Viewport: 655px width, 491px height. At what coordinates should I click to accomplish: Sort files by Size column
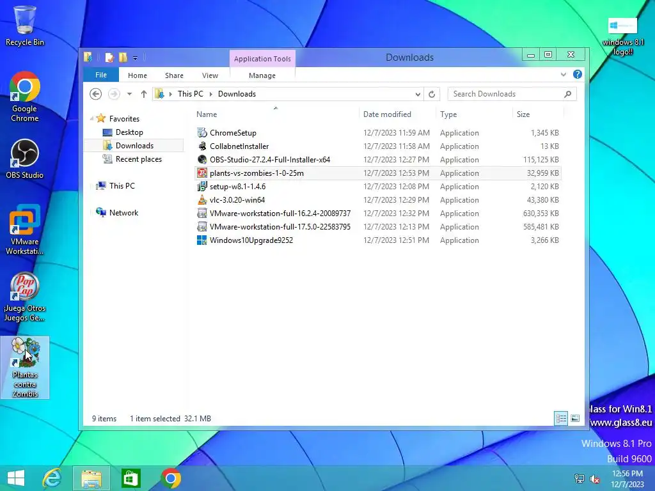538,114
